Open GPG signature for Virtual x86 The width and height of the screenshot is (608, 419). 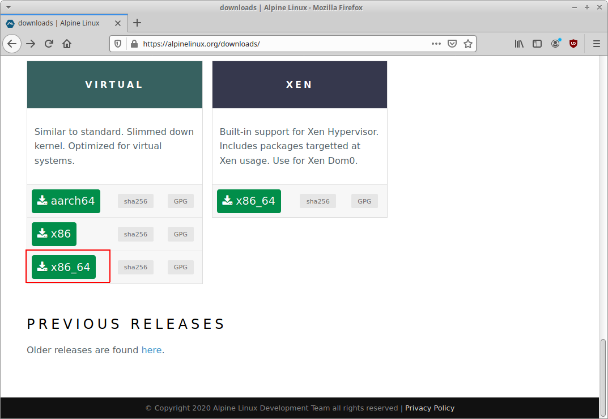[181, 234]
